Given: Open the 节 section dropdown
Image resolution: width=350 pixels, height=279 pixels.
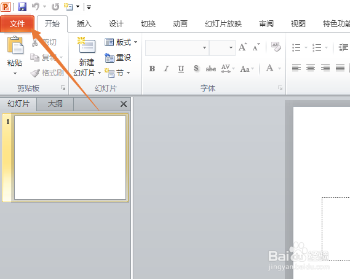Looking at the screenshot, I should click(117, 73).
